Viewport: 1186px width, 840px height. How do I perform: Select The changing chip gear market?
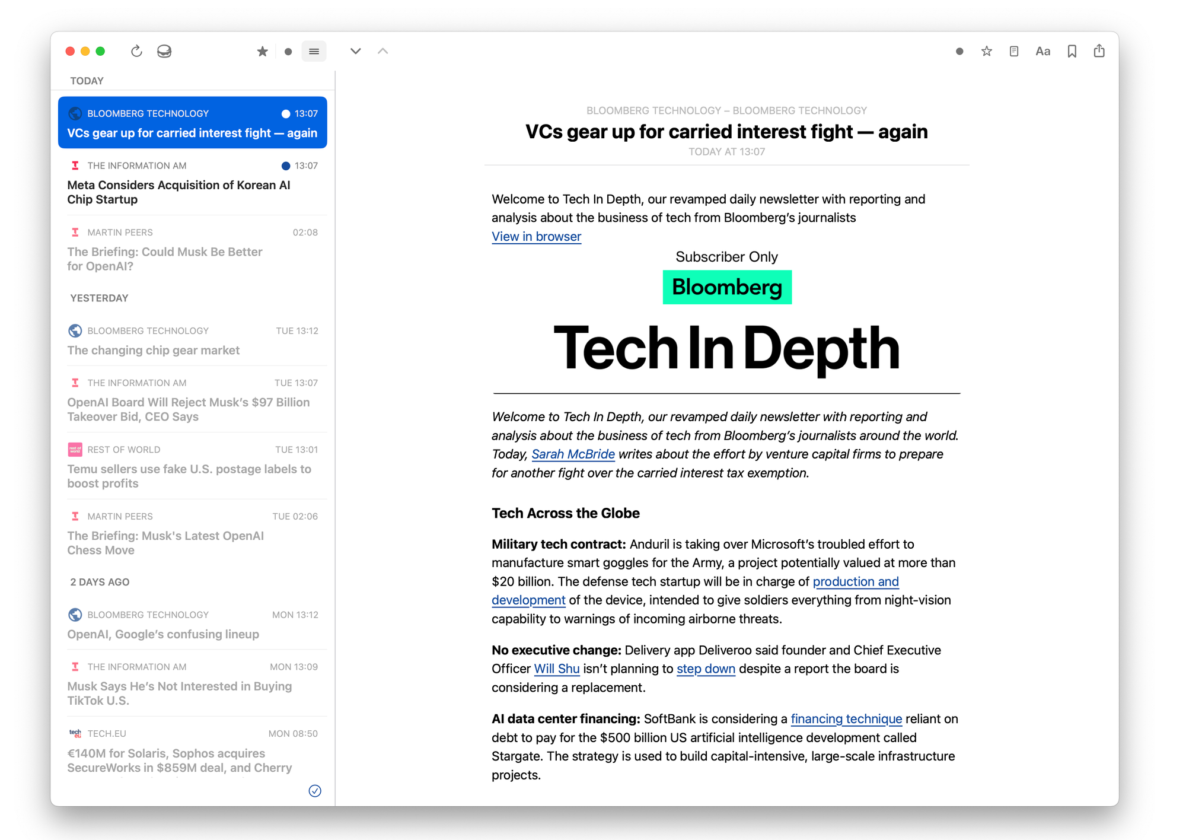154,350
